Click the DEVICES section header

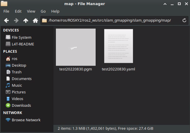[x=11, y=30]
